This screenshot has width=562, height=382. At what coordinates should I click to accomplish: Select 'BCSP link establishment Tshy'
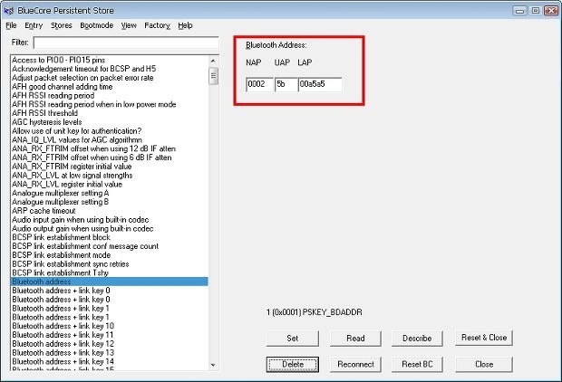(x=110, y=272)
